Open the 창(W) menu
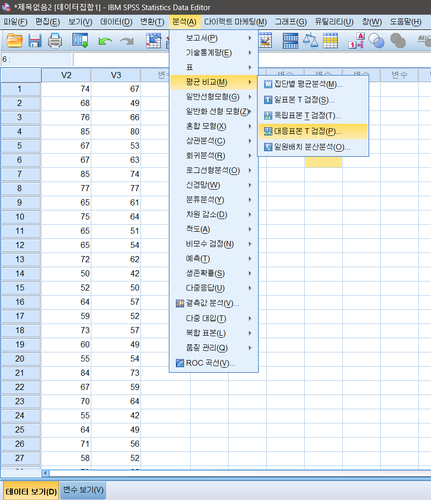This screenshot has width=431, height=500. [x=372, y=22]
